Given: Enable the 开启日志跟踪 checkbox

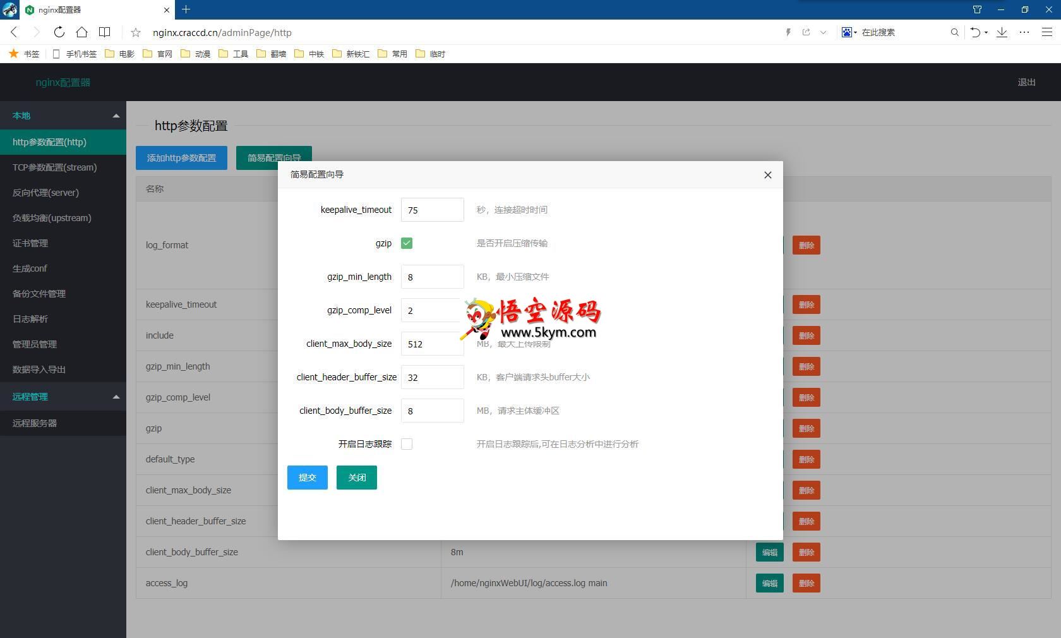Looking at the screenshot, I should pyautogui.click(x=407, y=444).
